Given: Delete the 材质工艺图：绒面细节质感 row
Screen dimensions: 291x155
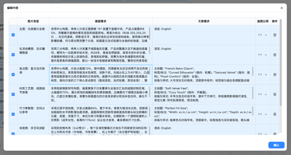Looking at the screenshot, I should point(275,94).
